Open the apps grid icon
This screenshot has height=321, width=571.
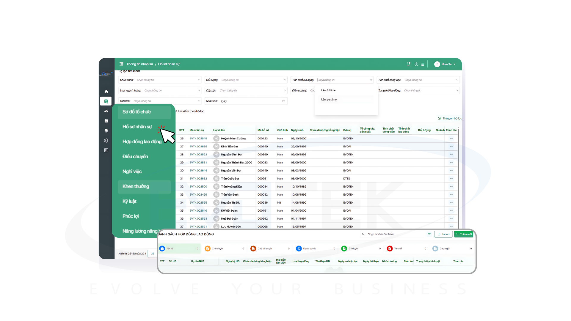pos(422,64)
